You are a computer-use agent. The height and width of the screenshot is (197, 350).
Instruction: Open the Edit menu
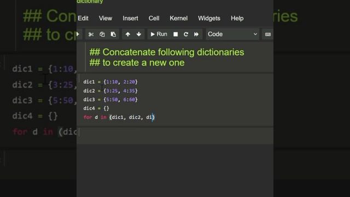(83, 18)
